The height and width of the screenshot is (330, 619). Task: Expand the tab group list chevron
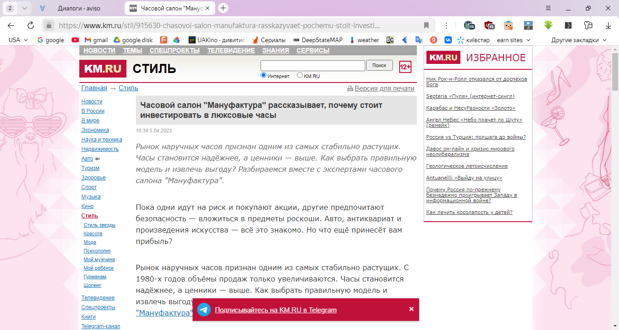point(24,8)
